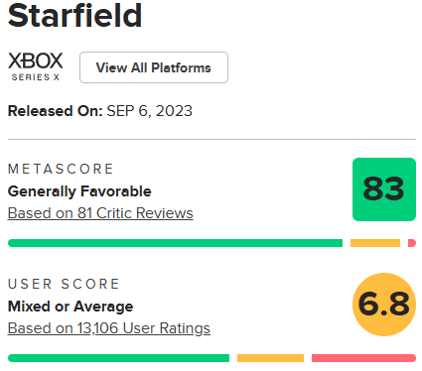This screenshot has height=371, width=422.
Task: Click the Released On label
Action: tap(56, 111)
